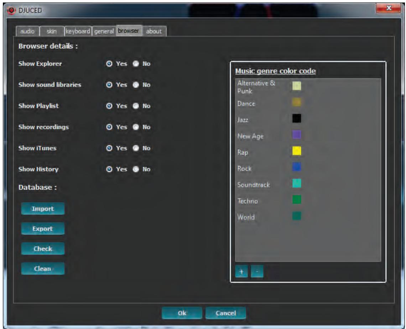Close the DJUCED settings window
The image size is (406, 329).
point(389,8)
